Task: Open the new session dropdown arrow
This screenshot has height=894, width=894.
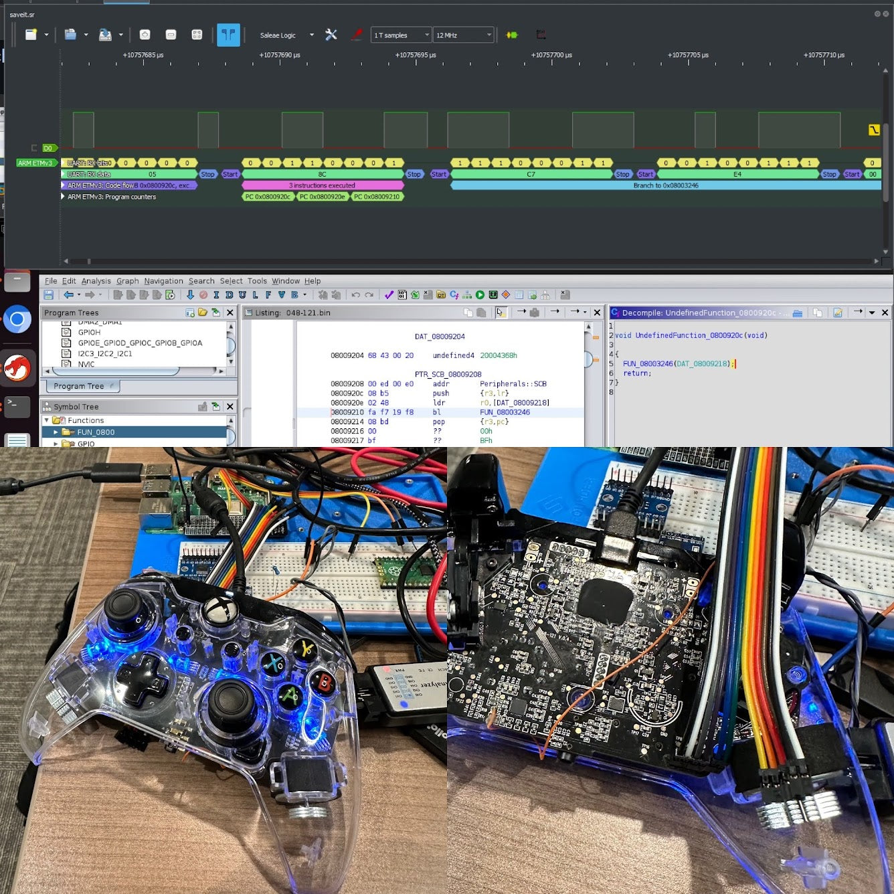Action: [x=46, y=35]
